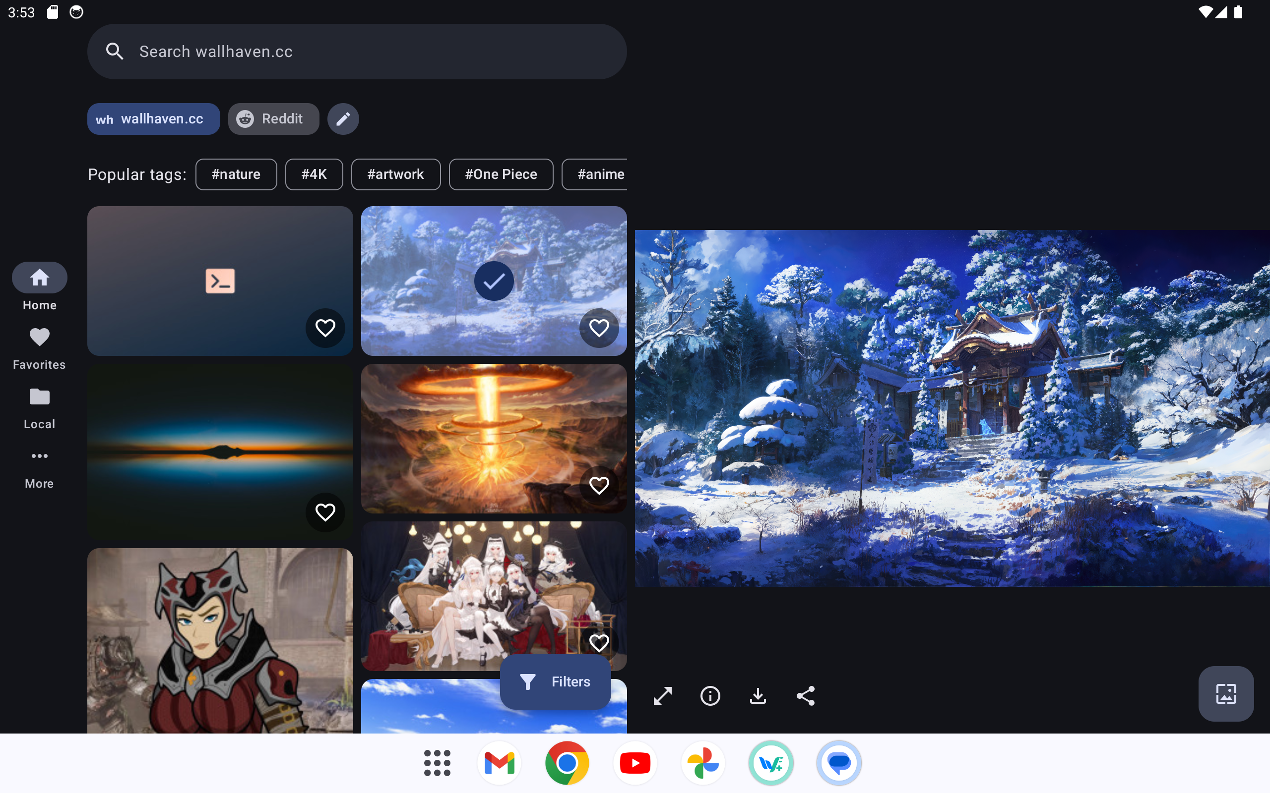The image size is (1270, 793).
Task: Favorite the terminal icon wallpaper
Action: tap(325, 328)
